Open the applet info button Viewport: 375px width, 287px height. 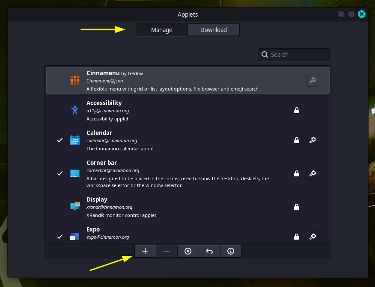coord(231,251)
